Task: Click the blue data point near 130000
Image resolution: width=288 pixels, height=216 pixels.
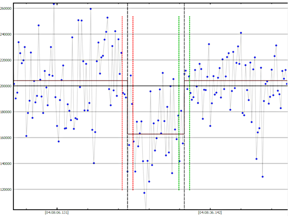Action: coord(262,177)
